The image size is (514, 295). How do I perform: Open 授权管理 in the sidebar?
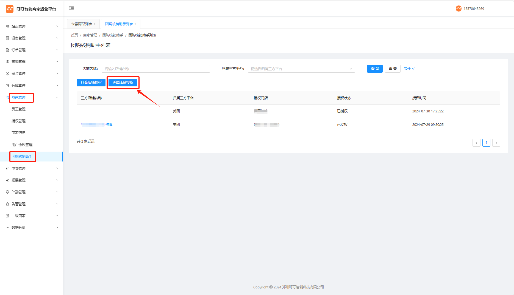coord(18,121)
